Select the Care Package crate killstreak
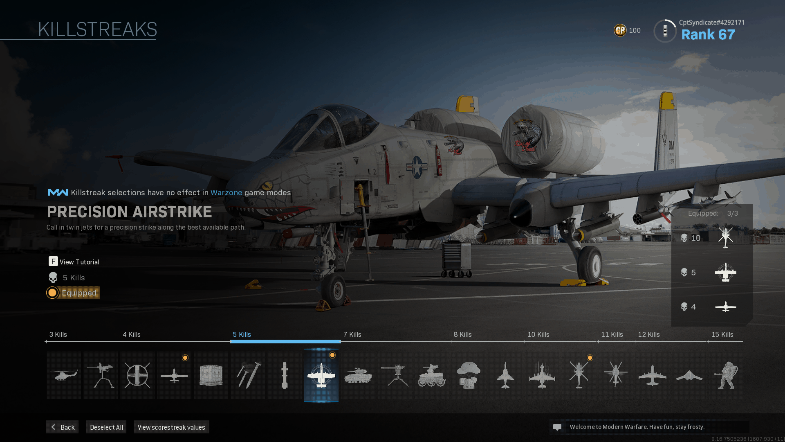This screenshot has width=785, height=442. 211,375
